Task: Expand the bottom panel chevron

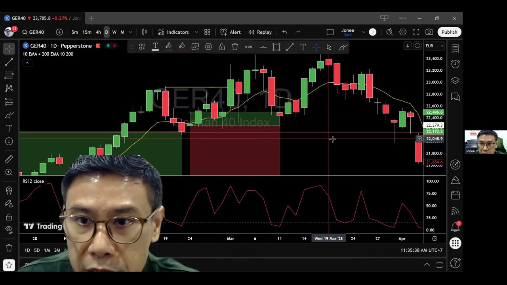Action: point(427,264)
